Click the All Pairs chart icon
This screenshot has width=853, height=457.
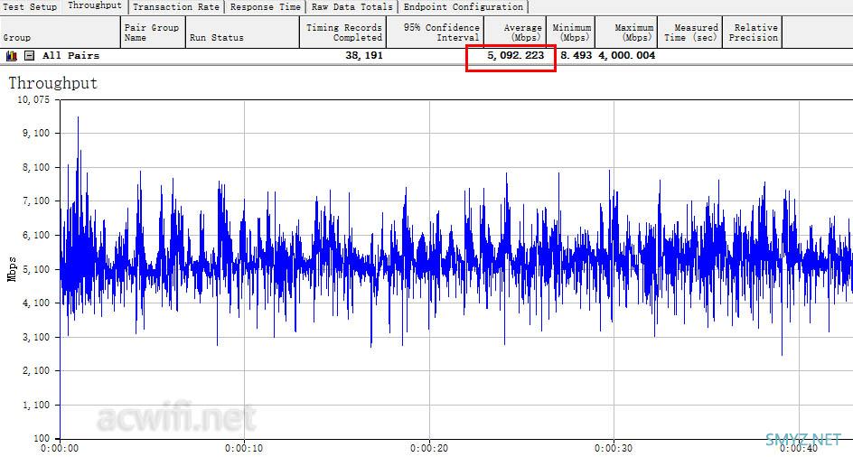[x=12, y=55]
